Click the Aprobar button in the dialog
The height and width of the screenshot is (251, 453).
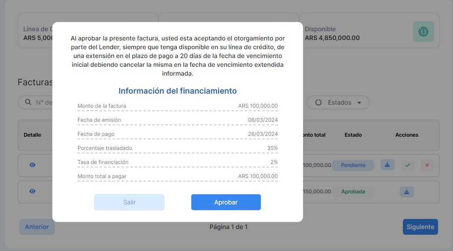(x=226, y=202)
